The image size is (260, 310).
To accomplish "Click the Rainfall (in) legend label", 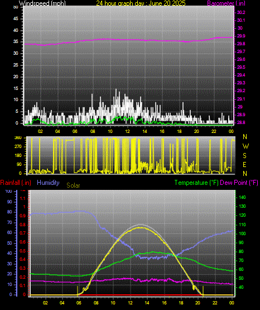I will [x=16, y=183].
